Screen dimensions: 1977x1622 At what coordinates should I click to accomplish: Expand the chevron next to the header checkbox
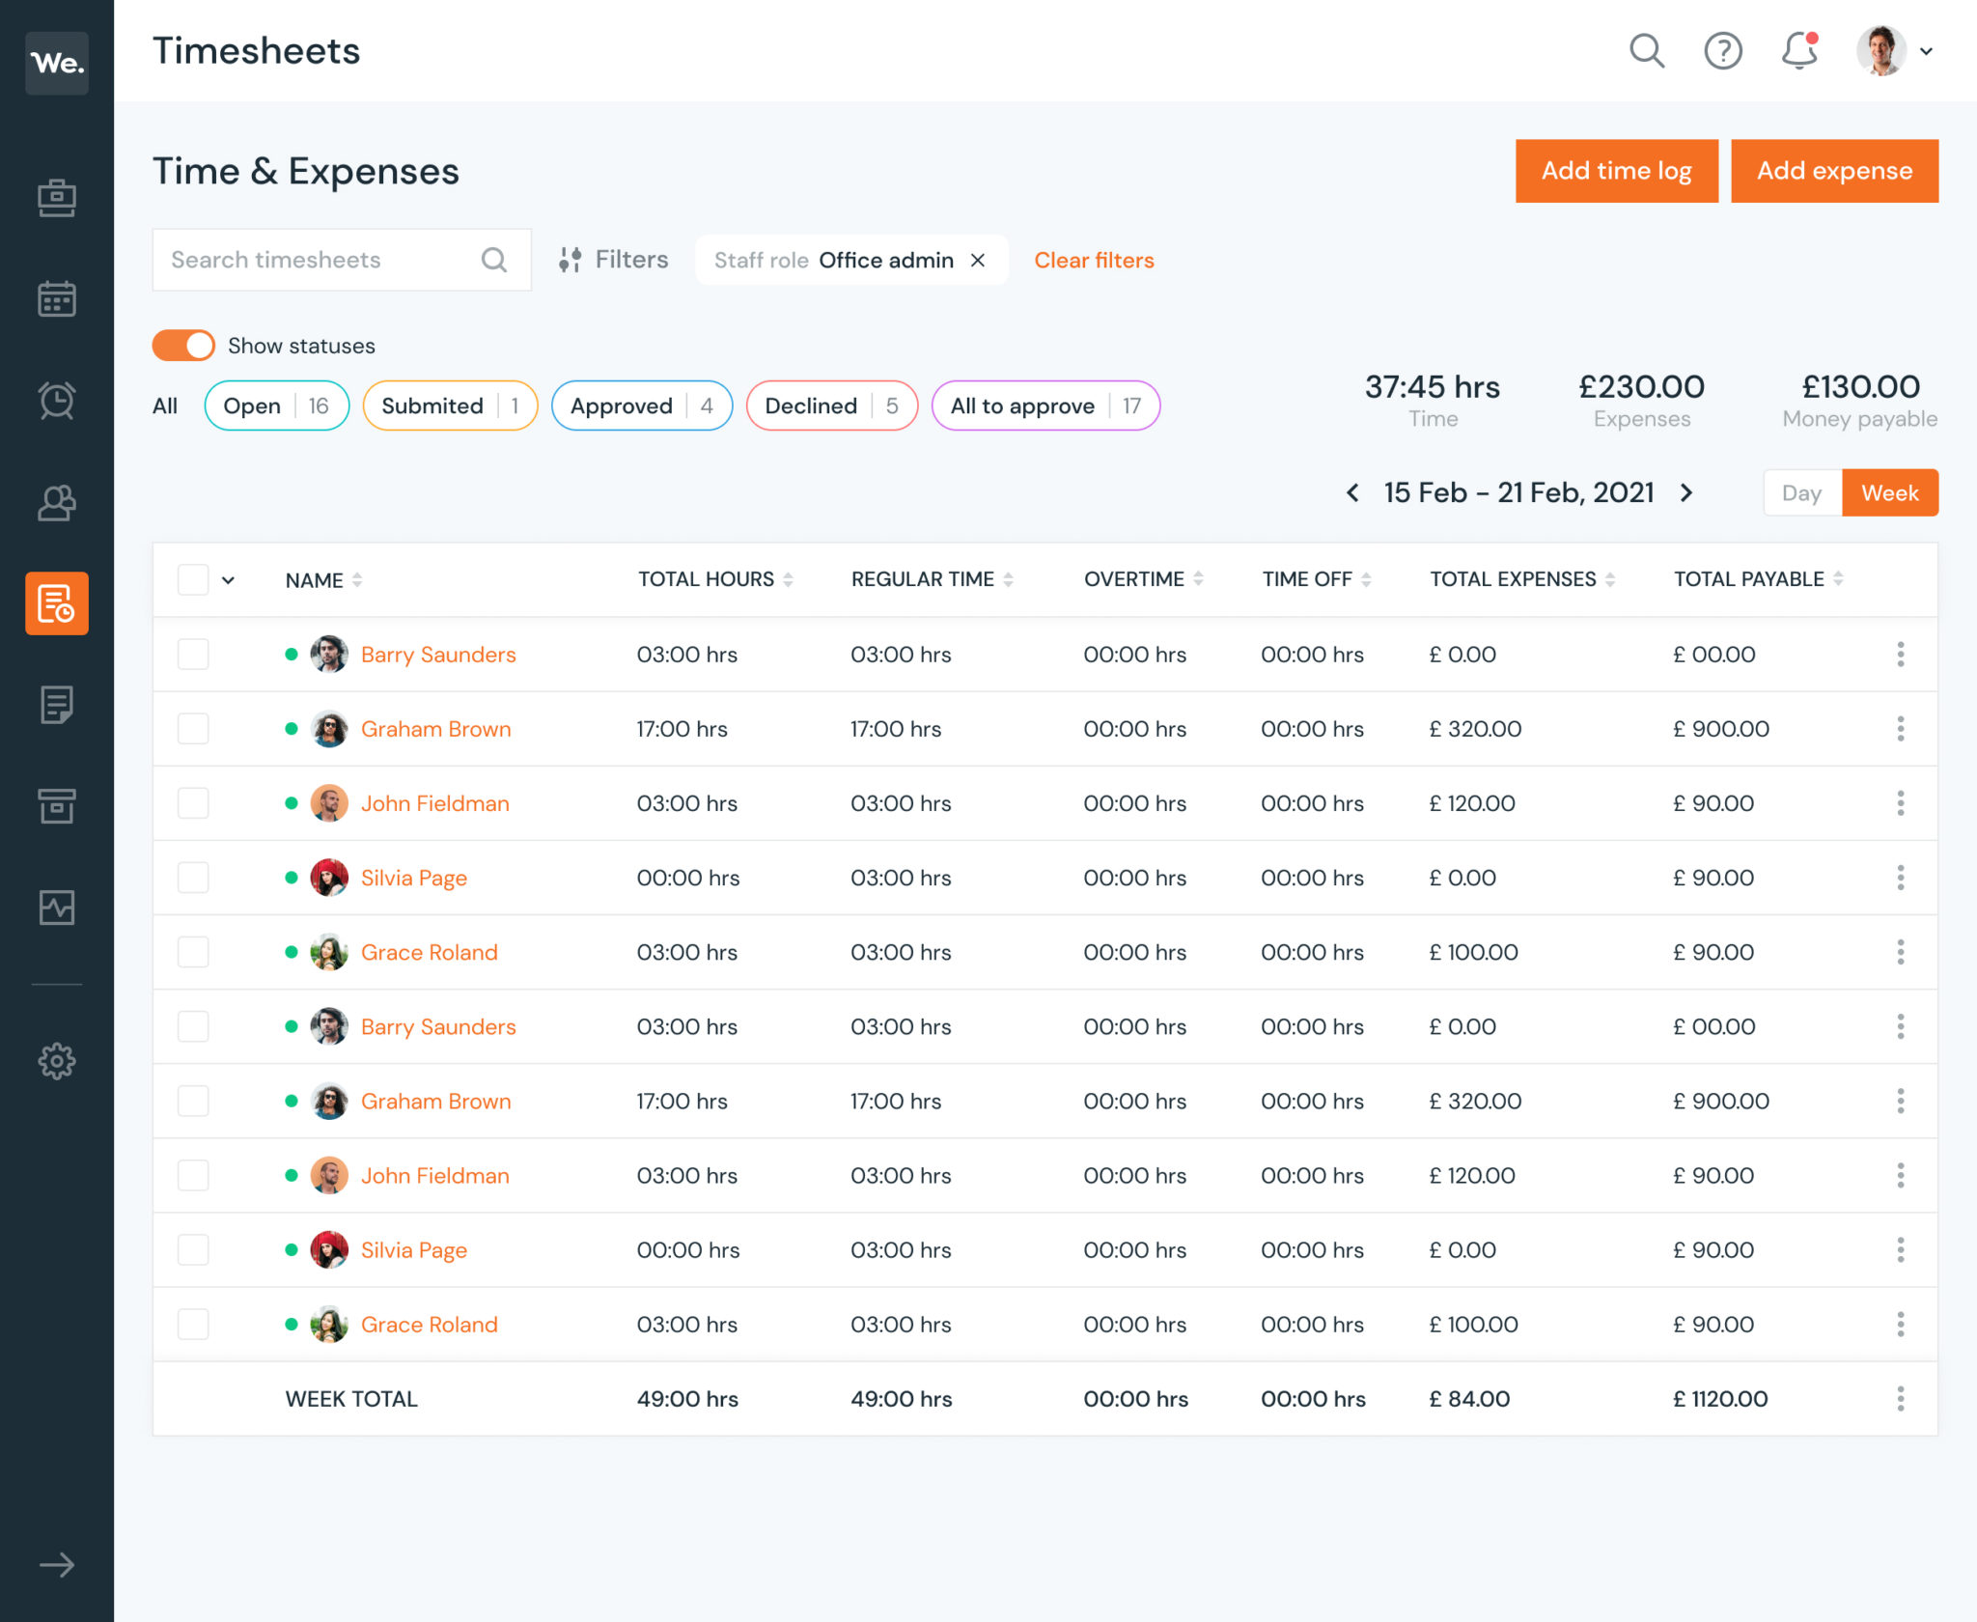click(x=229, y=580)
